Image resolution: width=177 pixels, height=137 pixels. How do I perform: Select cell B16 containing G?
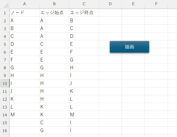pyautogui.click(x=54, y=130)
